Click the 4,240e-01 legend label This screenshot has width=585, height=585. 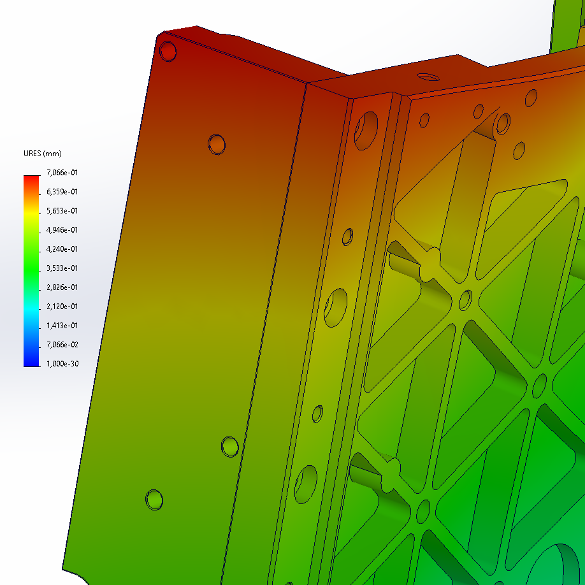62,249
